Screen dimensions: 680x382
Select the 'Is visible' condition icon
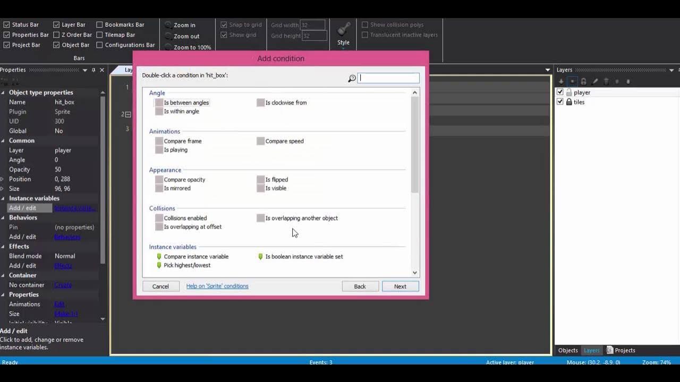(x=260, y=188)
